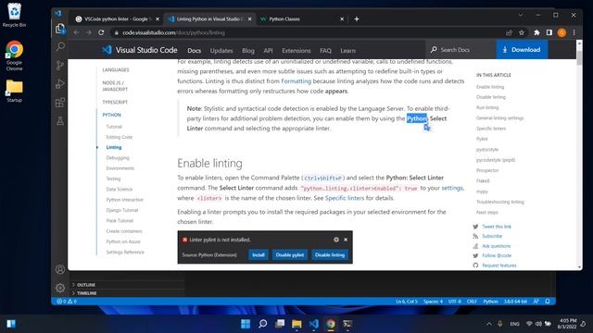Follow the Formatting link in paragraph
Viewport: 593px width, 333px height.
(x=296, y=81)
